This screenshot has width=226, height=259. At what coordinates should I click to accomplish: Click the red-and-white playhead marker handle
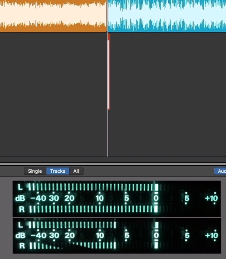tap(108, 71)
